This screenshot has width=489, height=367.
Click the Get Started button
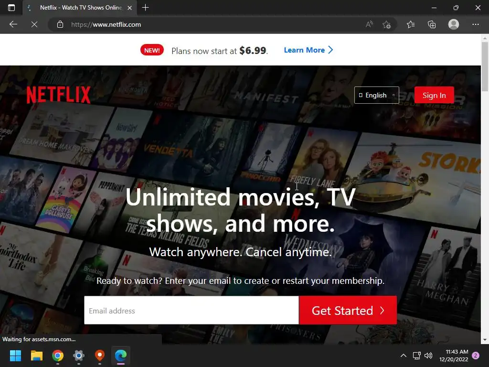pyautogui.click(x=348, y=310)
